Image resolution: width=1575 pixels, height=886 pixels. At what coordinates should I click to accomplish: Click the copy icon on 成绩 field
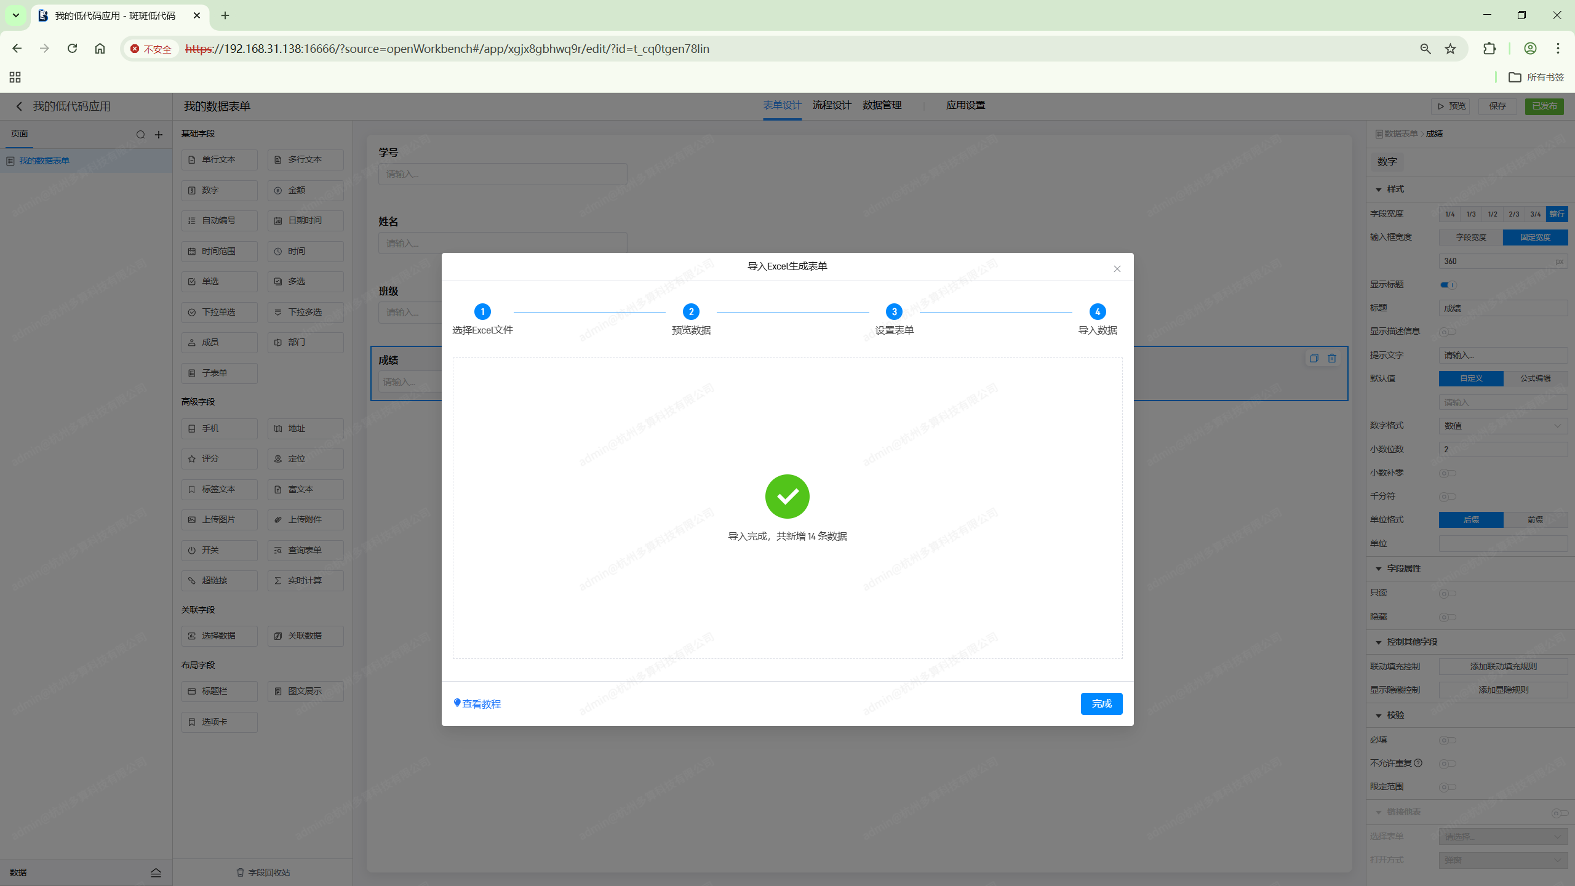click(1314, 358)
